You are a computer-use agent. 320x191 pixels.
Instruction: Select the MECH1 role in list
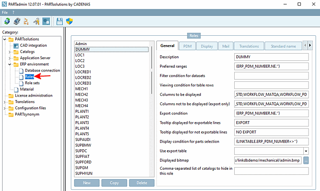click(81, 88)
